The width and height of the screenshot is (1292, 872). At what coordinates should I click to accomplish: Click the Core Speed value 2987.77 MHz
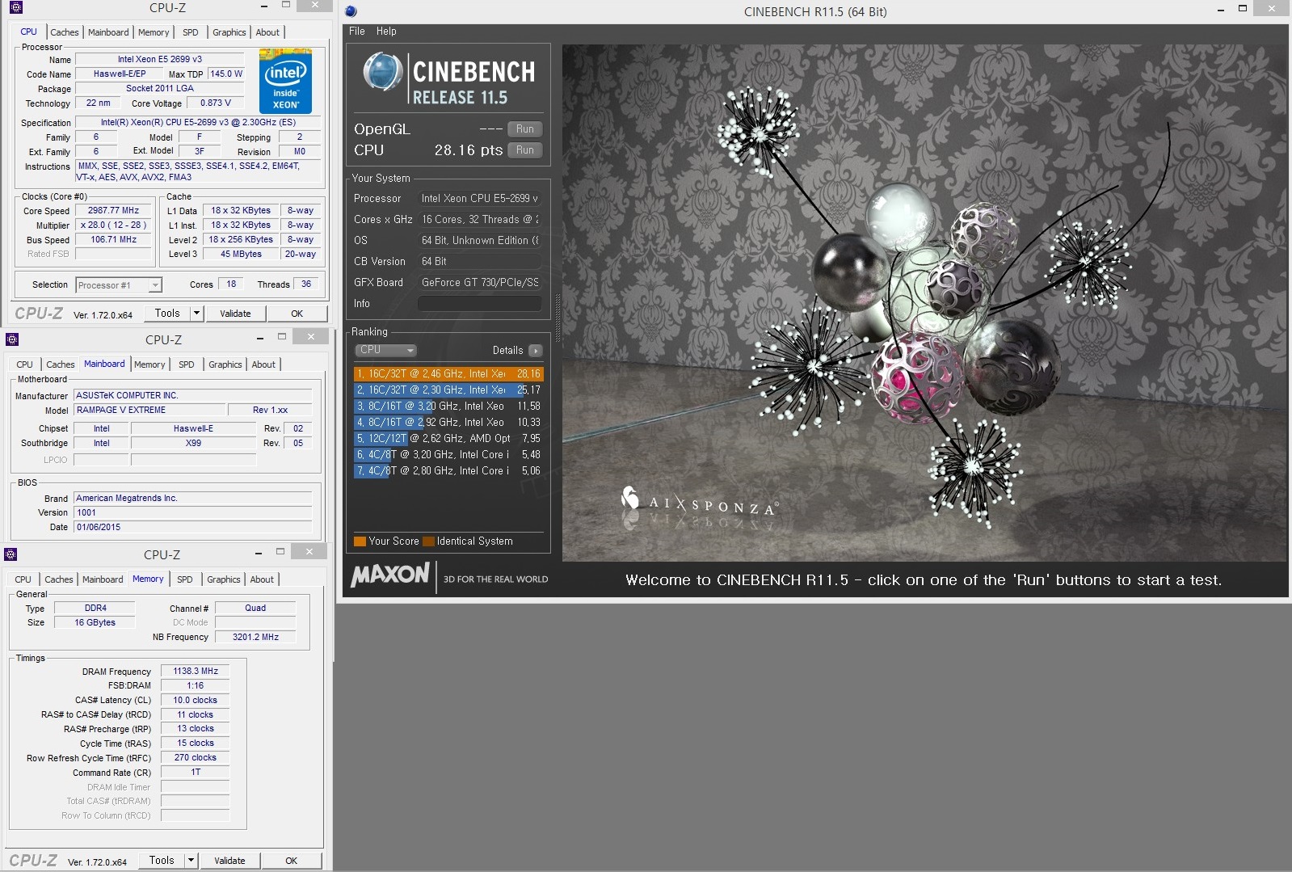click(114, 211)
